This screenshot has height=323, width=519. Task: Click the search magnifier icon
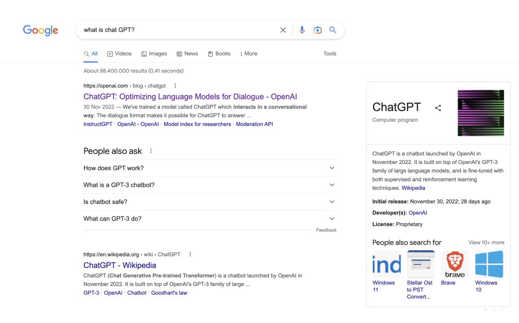click(332, 30)
